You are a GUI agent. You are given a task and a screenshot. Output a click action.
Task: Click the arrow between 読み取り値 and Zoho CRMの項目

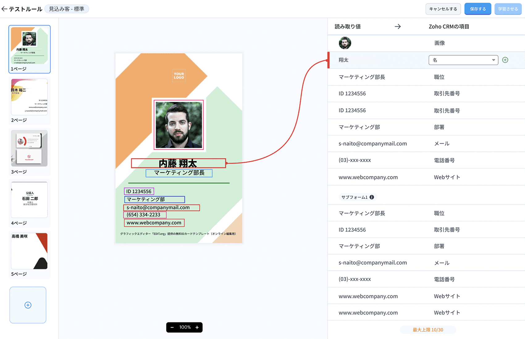(398, 27)
